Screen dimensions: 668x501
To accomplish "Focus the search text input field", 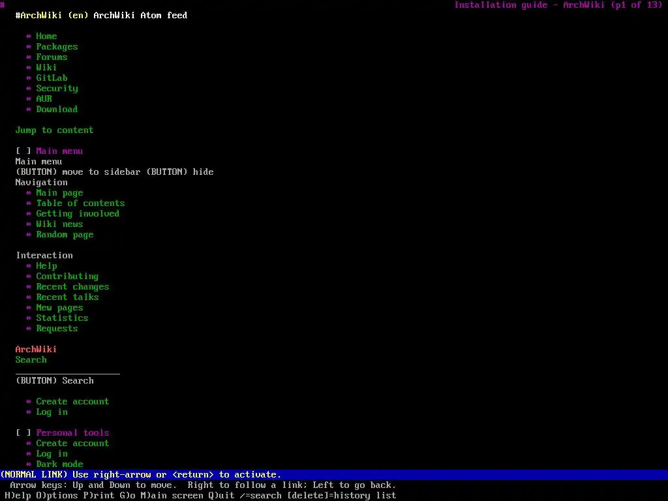I will [x=68, y=371].
